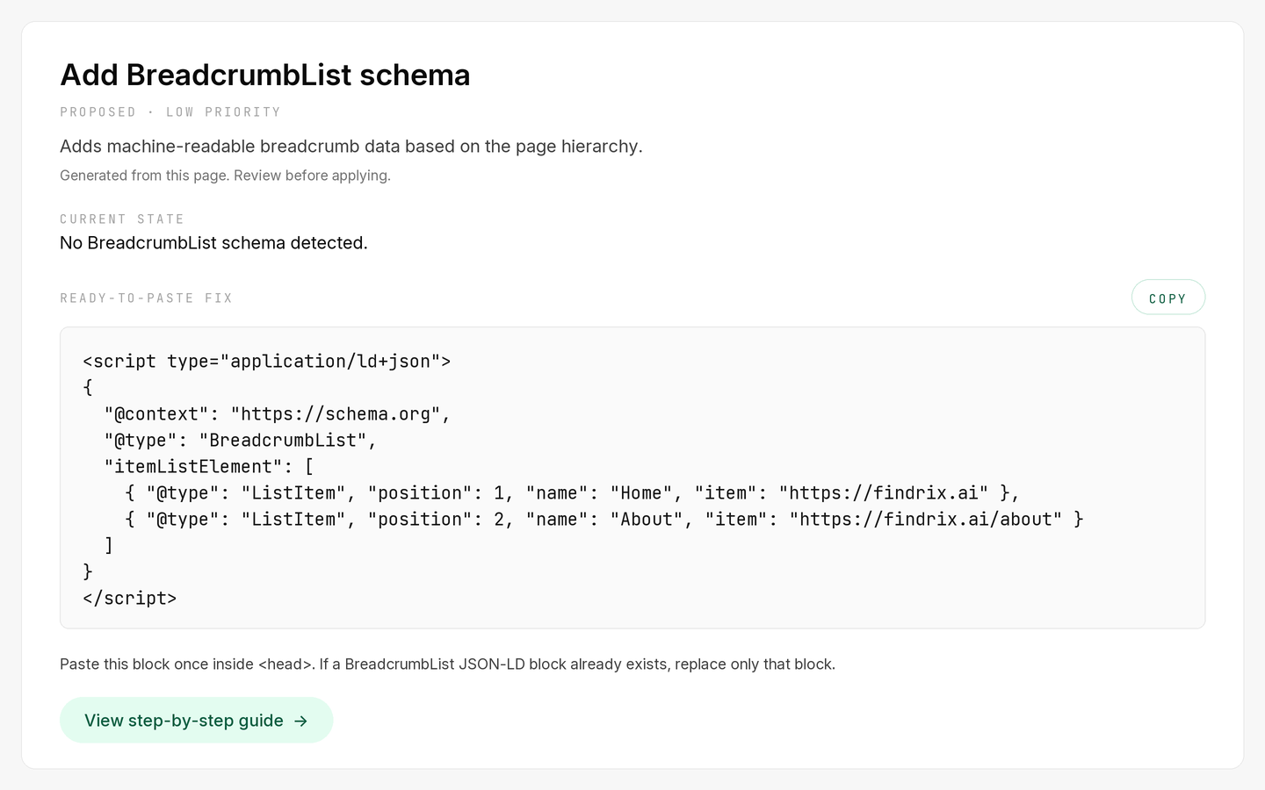Click the closing </script> tag line
Viewport: 1265px width, 790px height.
[130, 599]
